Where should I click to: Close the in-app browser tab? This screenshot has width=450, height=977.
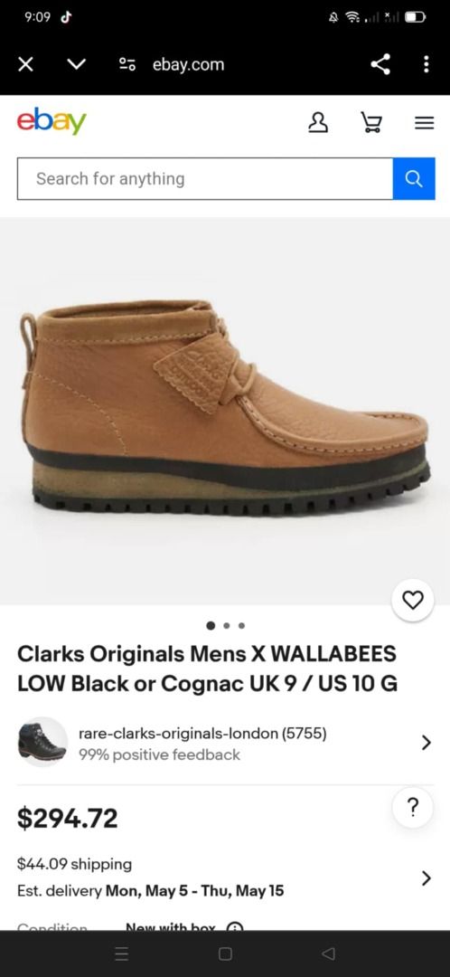coord(25,64)
